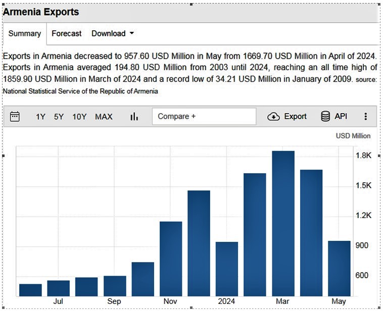Click the March 2024 peak bar

[283, 223]
